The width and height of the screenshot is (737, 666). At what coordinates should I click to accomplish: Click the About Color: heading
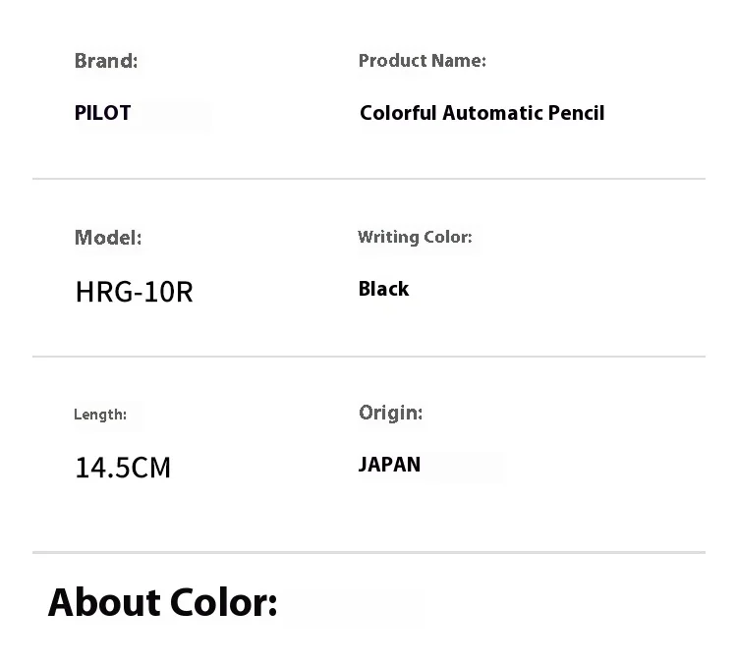(x=163, y=601)
